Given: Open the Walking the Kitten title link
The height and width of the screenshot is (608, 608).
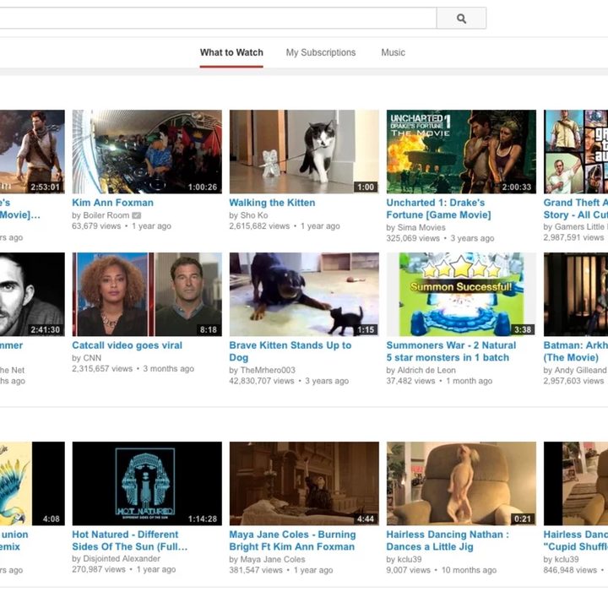Looking at the screenshot, I should (272, 203).
